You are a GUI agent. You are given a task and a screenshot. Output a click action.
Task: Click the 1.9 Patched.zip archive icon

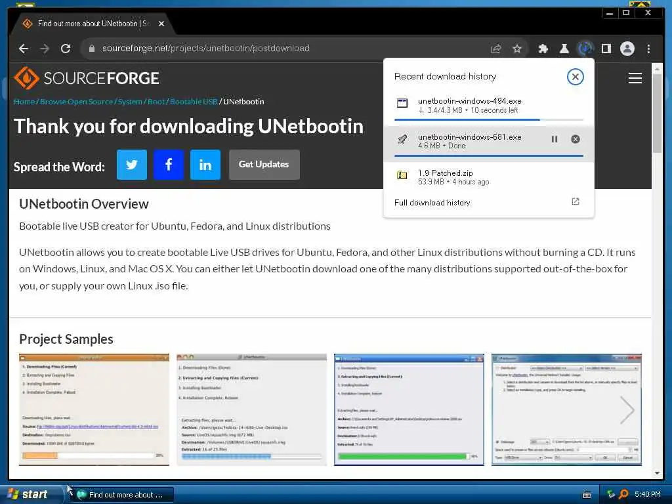[402, 175]
